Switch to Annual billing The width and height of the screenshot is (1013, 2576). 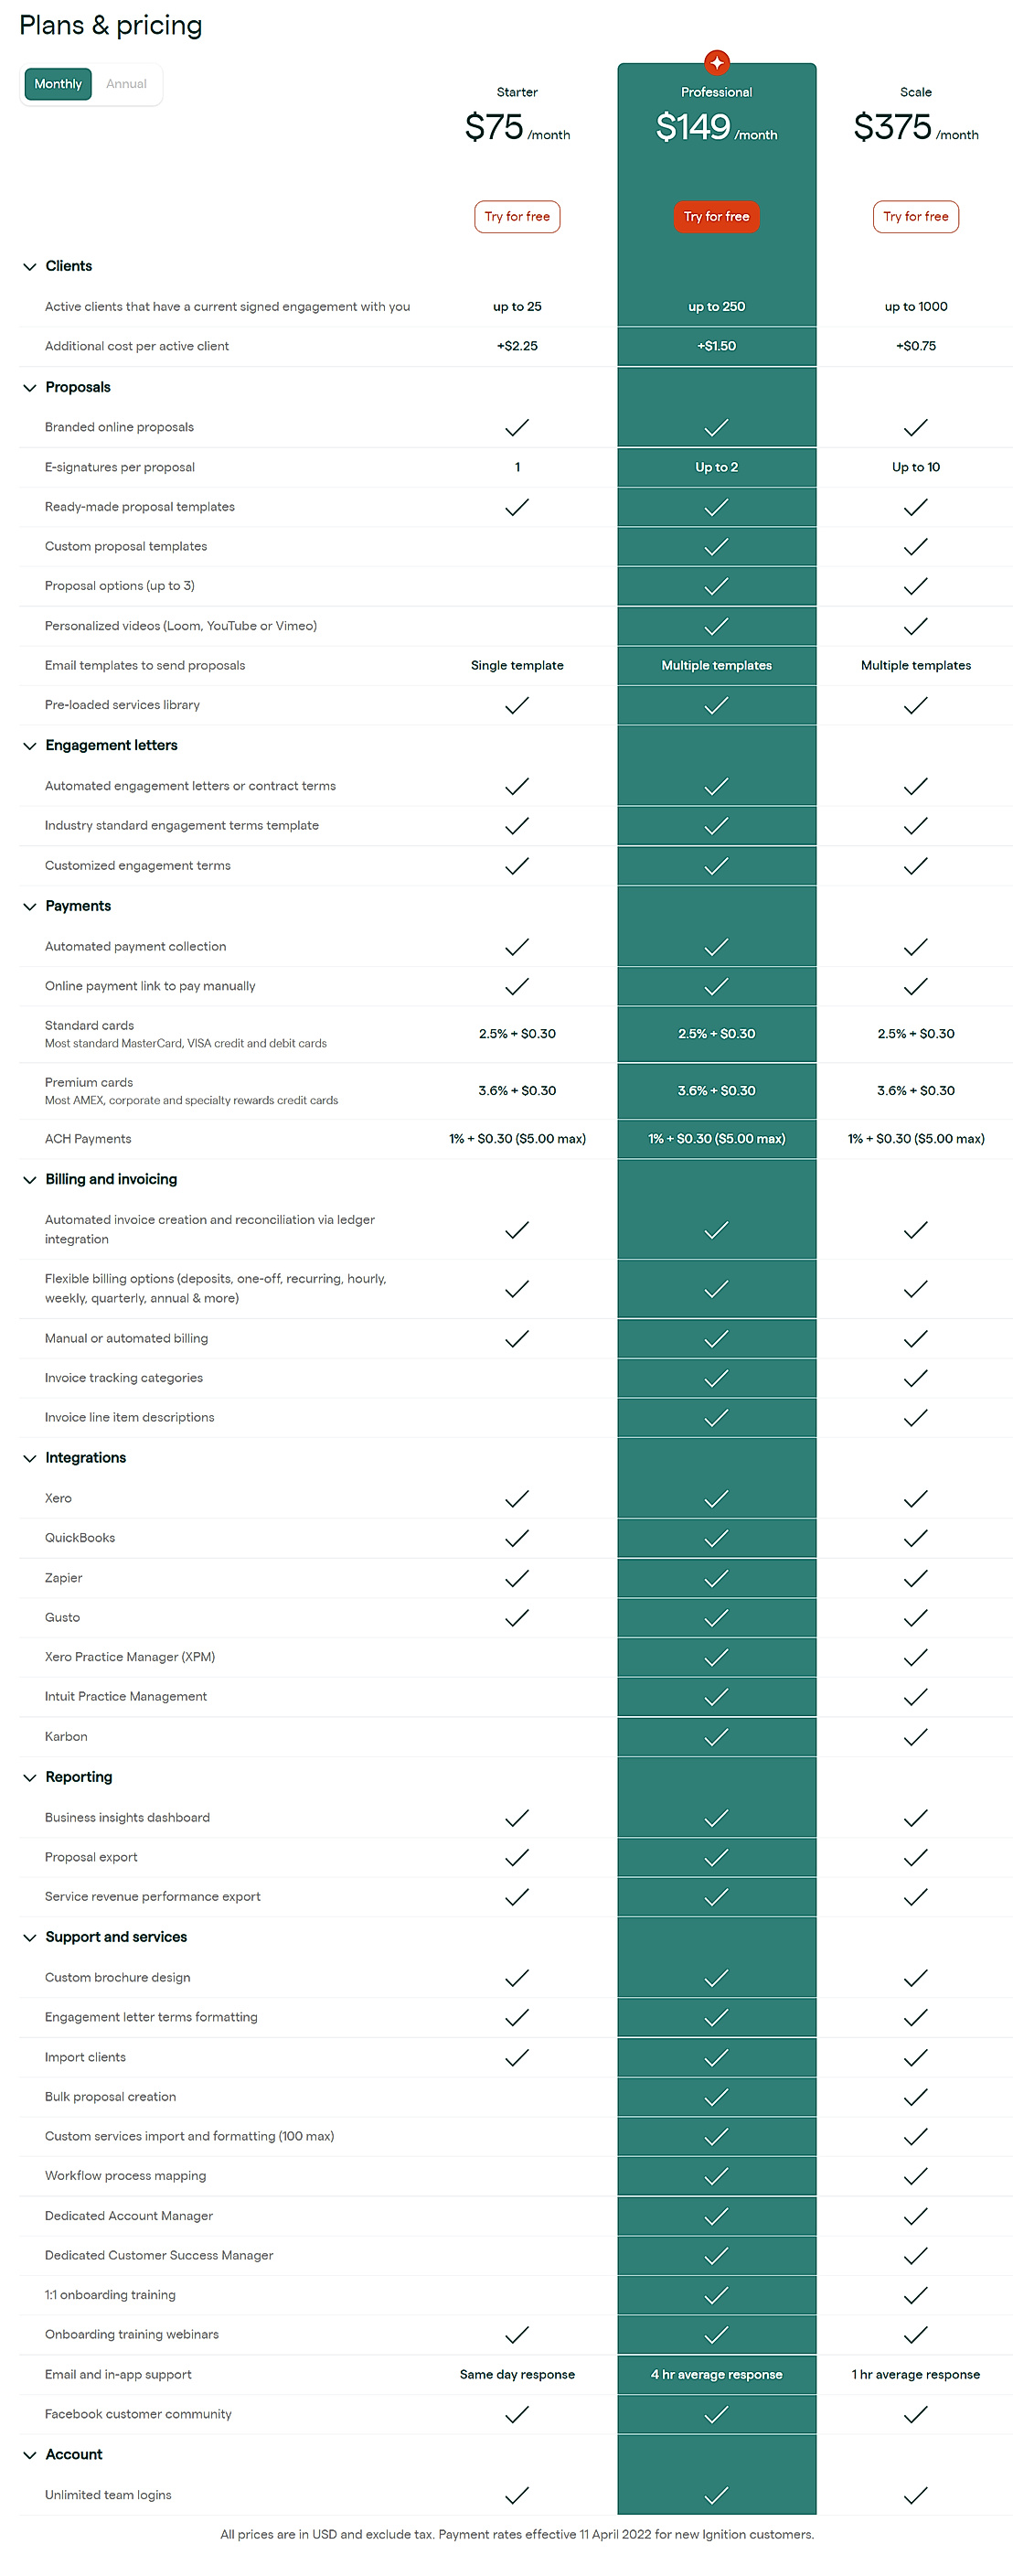click(x=127, y=84)
